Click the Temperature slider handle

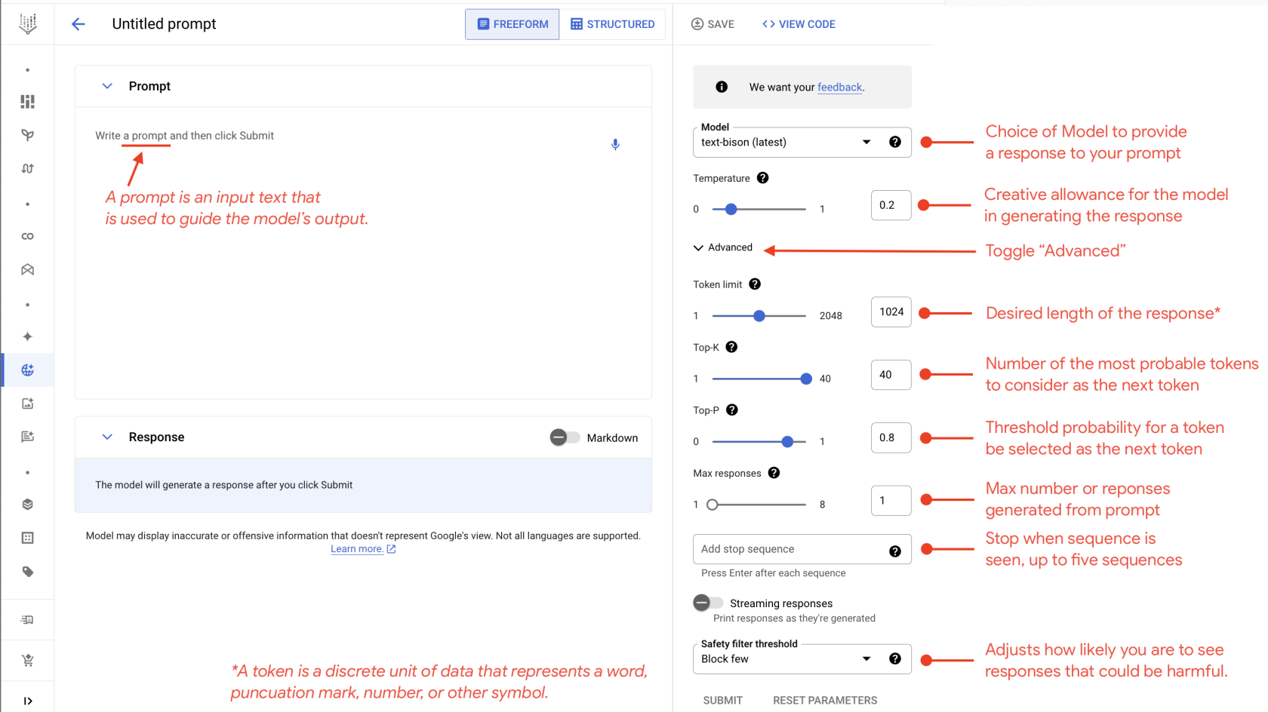tap(731, 209)
